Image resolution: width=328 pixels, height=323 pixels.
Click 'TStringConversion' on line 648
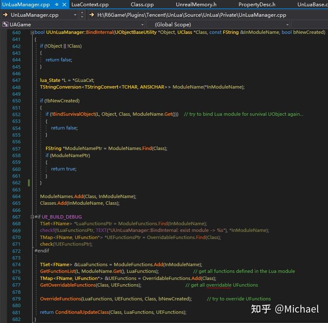[x=61, y=87]
